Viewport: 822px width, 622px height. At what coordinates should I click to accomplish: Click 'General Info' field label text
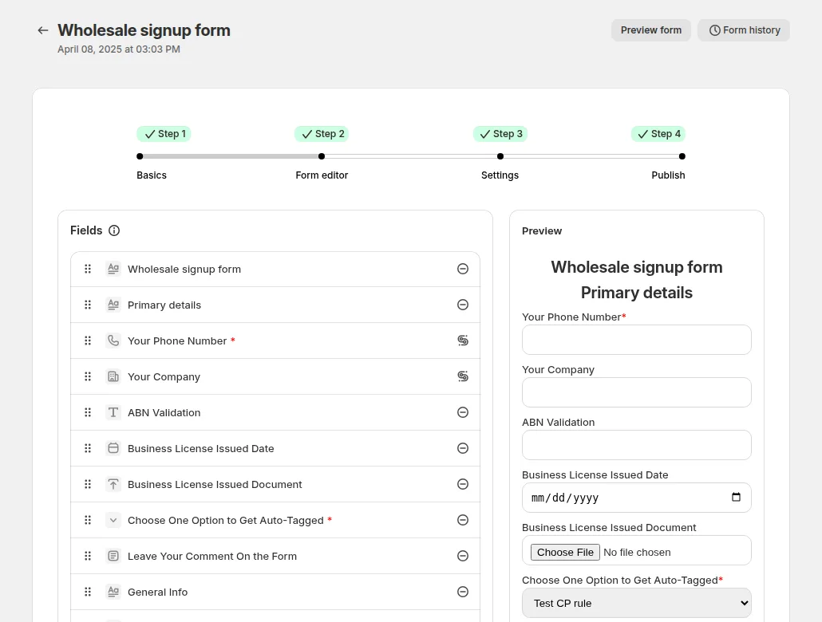157,592
